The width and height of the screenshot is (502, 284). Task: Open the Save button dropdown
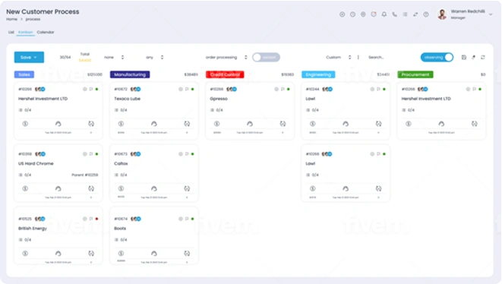click(29, 57)
